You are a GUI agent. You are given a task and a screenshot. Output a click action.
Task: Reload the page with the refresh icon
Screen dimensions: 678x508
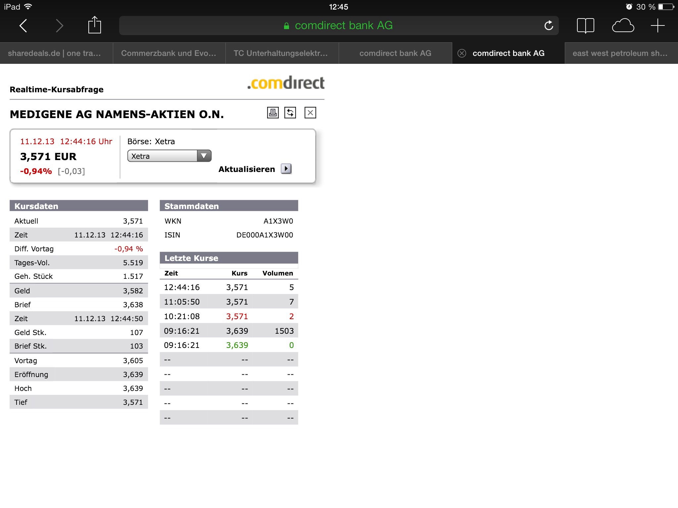(549, 25)
